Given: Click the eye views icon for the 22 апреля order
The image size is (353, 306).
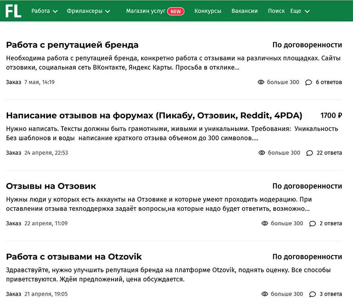Looking at the screenshot, I should (265, 223).
